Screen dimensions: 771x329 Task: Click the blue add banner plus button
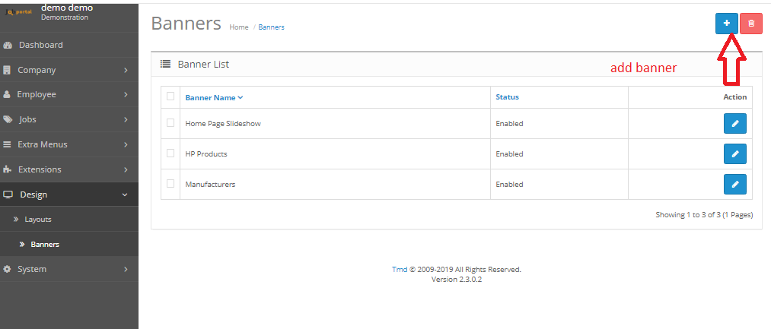click(726, 24)
